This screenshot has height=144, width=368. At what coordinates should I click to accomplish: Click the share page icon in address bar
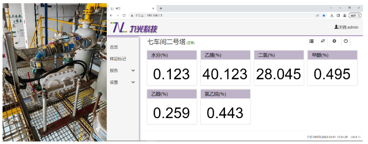317,15
